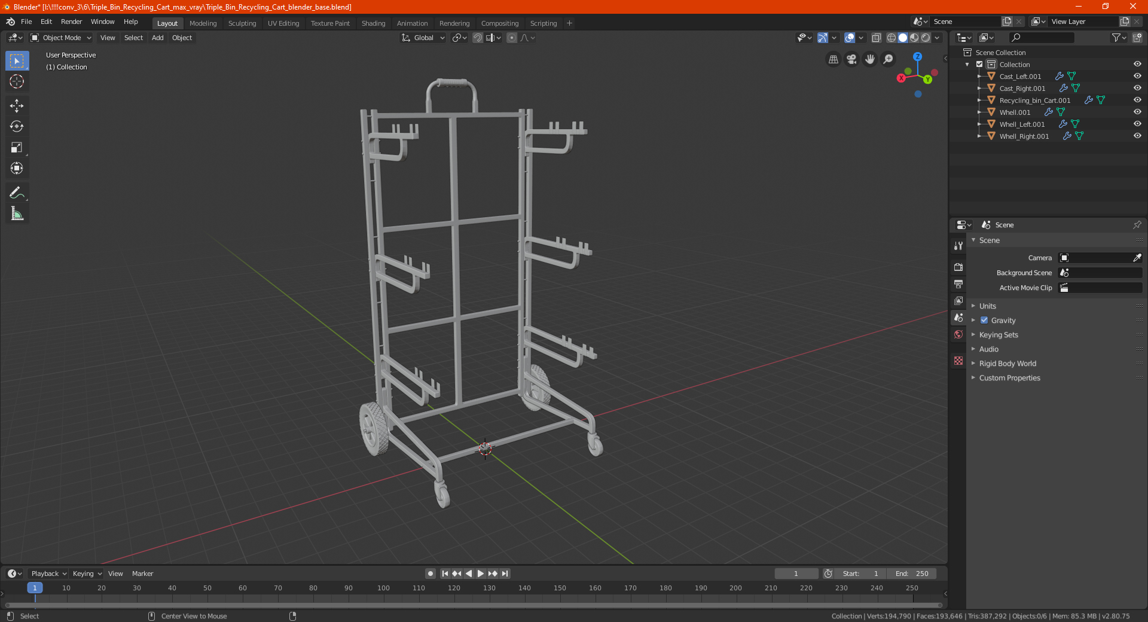Open the Global transform orientation dropdown

423,38
